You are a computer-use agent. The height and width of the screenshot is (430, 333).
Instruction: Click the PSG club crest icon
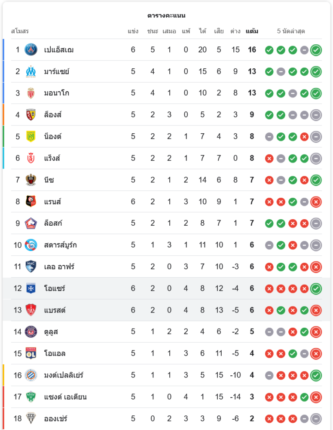point(31,49)
